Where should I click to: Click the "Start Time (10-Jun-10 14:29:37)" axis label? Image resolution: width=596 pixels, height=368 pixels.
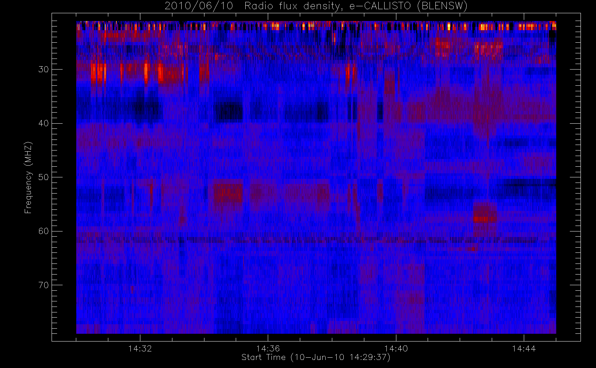click(316, 357)
